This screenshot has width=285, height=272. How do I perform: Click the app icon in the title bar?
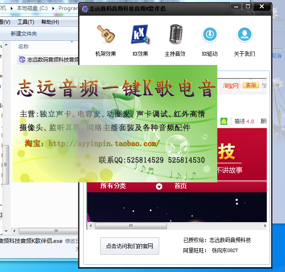coord(85,9)
